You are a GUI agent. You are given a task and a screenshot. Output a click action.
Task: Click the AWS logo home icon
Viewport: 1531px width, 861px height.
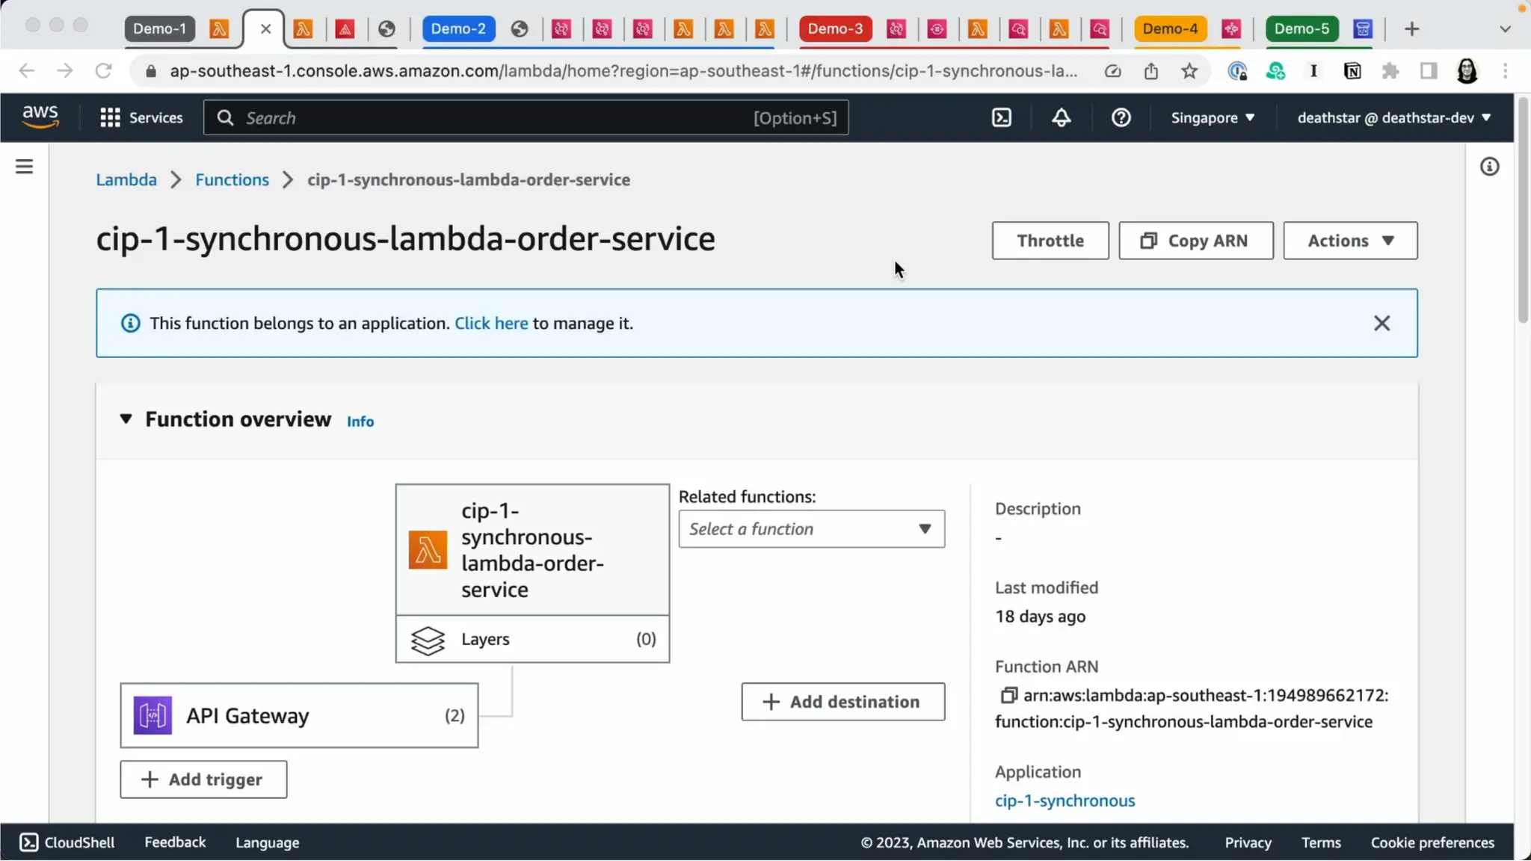point(40,117)
